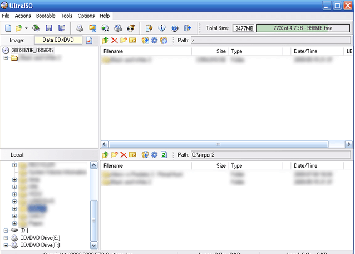This screenshot has width=355, height=254.
Task: Click the Save As toolbar icon
Action: click(x=62, y=28)
